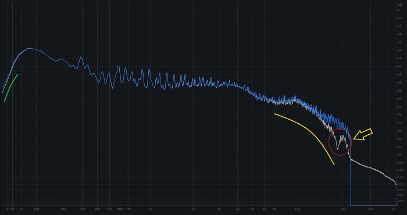407x215 pixels.
Task: Click the green curve near 40 Hz
Action: (11, 88)
